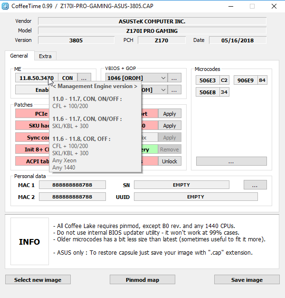This screenshot has width=285, height=298.
Task: Minimize the CoffeeTime window
Action: coord(231,6)
